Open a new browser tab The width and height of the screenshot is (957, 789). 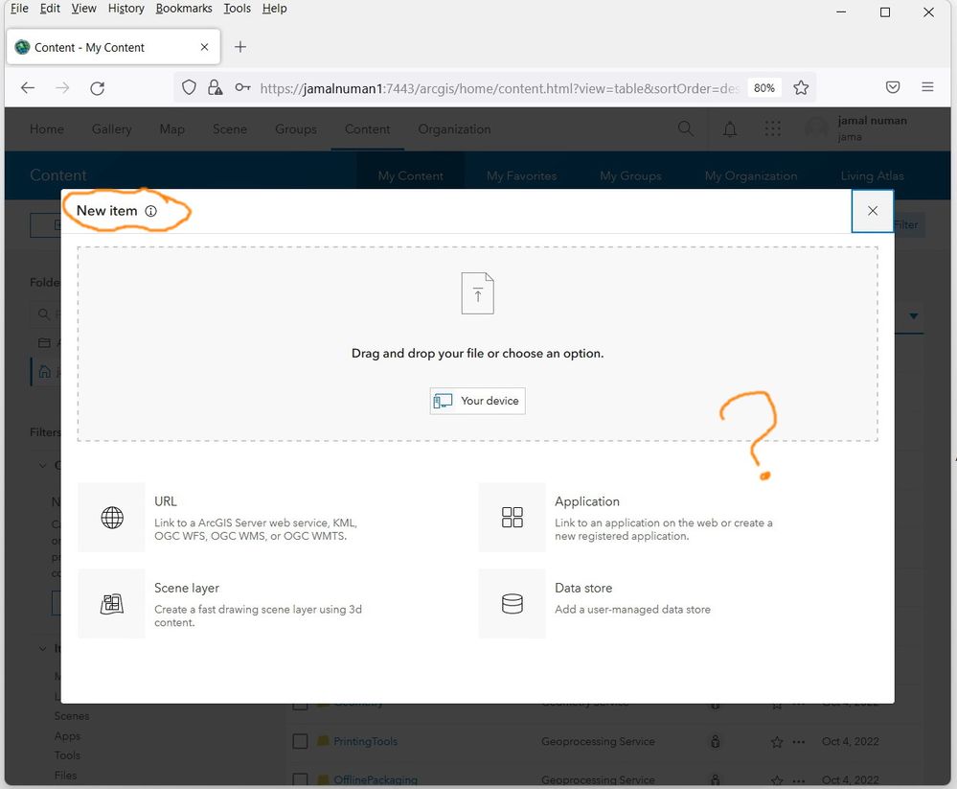240,47
